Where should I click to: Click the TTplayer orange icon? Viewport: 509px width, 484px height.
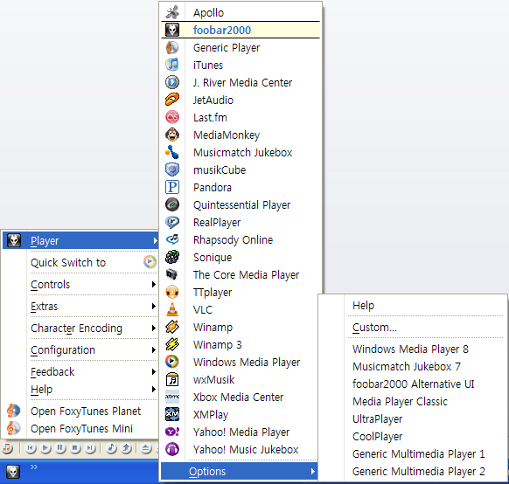point(172,292)
